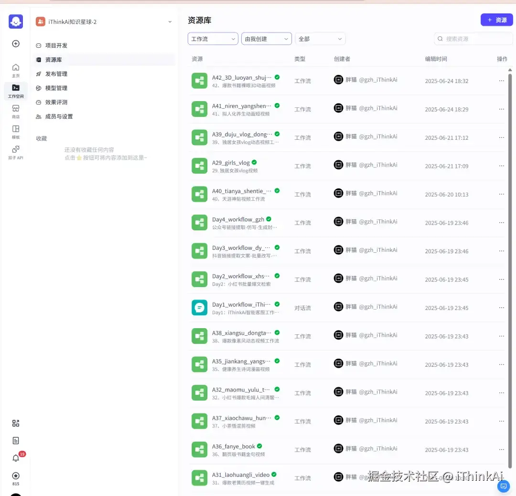
Task: Open more options for A39_duju_vlog_dong row
Action: pyautogui.click(x=502, y=138)
